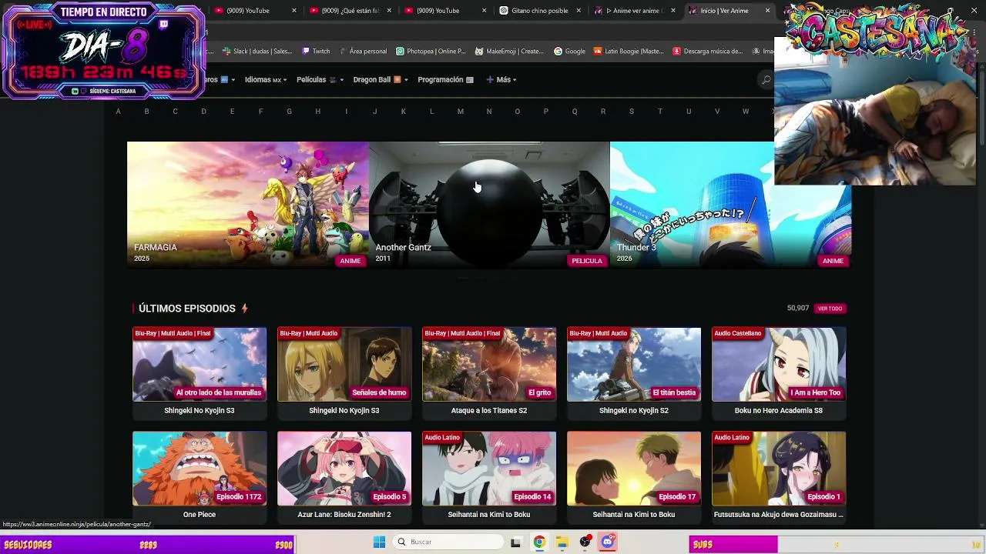Close the first YouTube tab
This screenshot has width=986, height=554.
point(294,11)
